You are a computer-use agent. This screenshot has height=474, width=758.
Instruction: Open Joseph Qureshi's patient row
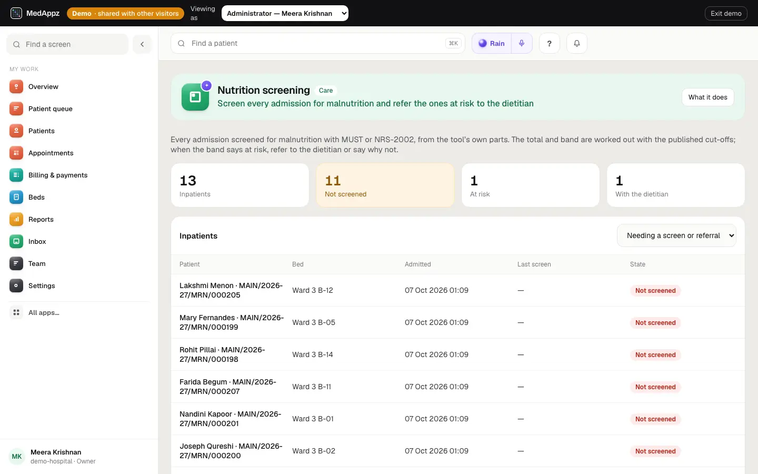[x=458, y=451]
